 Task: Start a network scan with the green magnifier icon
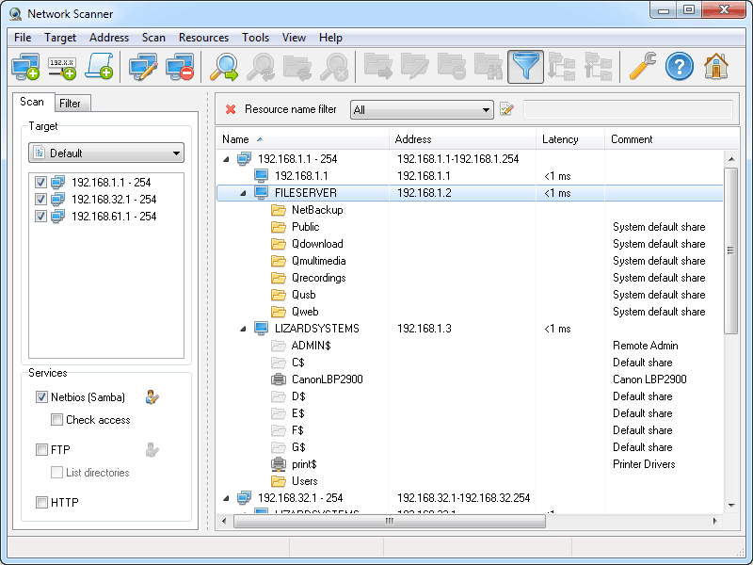(222, 67)
